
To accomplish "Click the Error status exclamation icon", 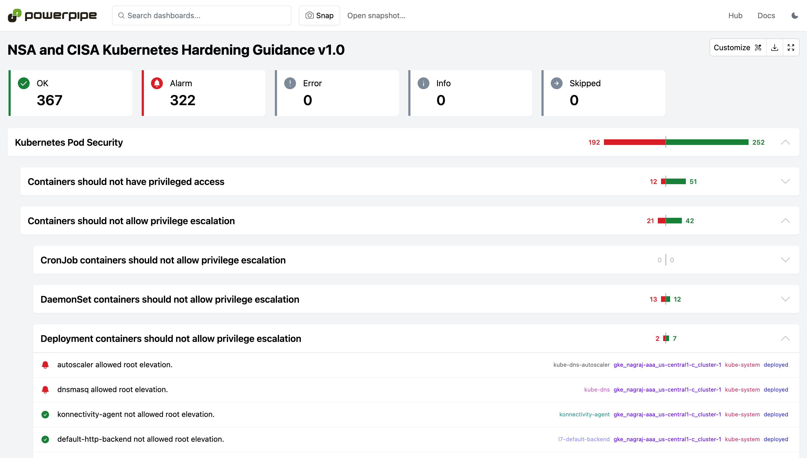I will (290, 83).
